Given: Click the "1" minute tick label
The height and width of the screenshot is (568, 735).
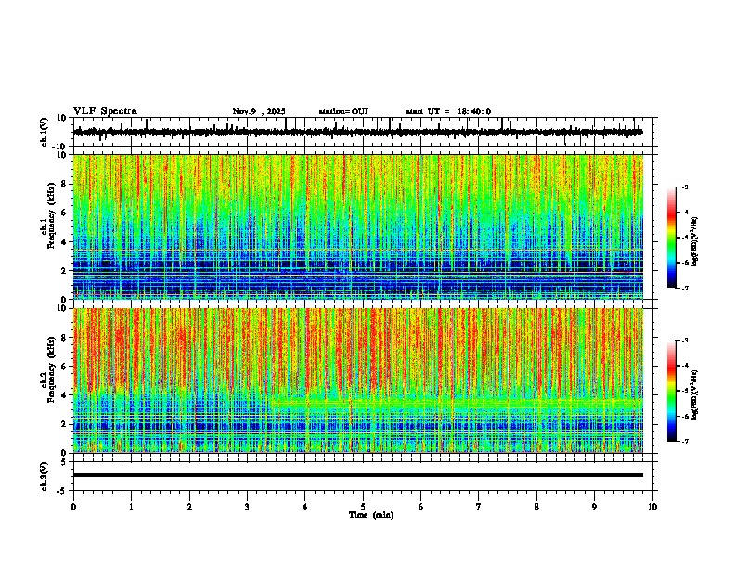Looking at the screenshot, I should [131, 507].
